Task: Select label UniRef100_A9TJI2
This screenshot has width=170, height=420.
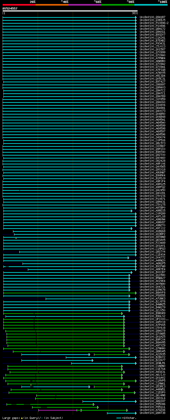Action: click(152, 228)
